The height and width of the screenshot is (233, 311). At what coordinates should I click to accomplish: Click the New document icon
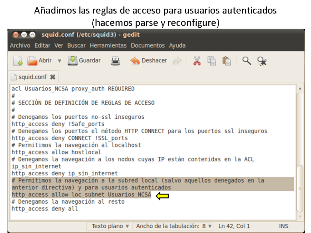click(x=18, y=61)
